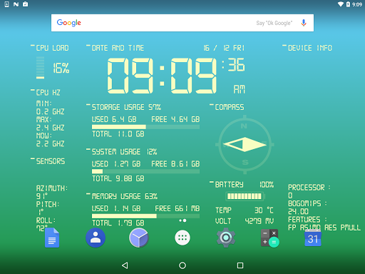Open the Contacts app icon
Screen dimensions: 365x274
96,238
